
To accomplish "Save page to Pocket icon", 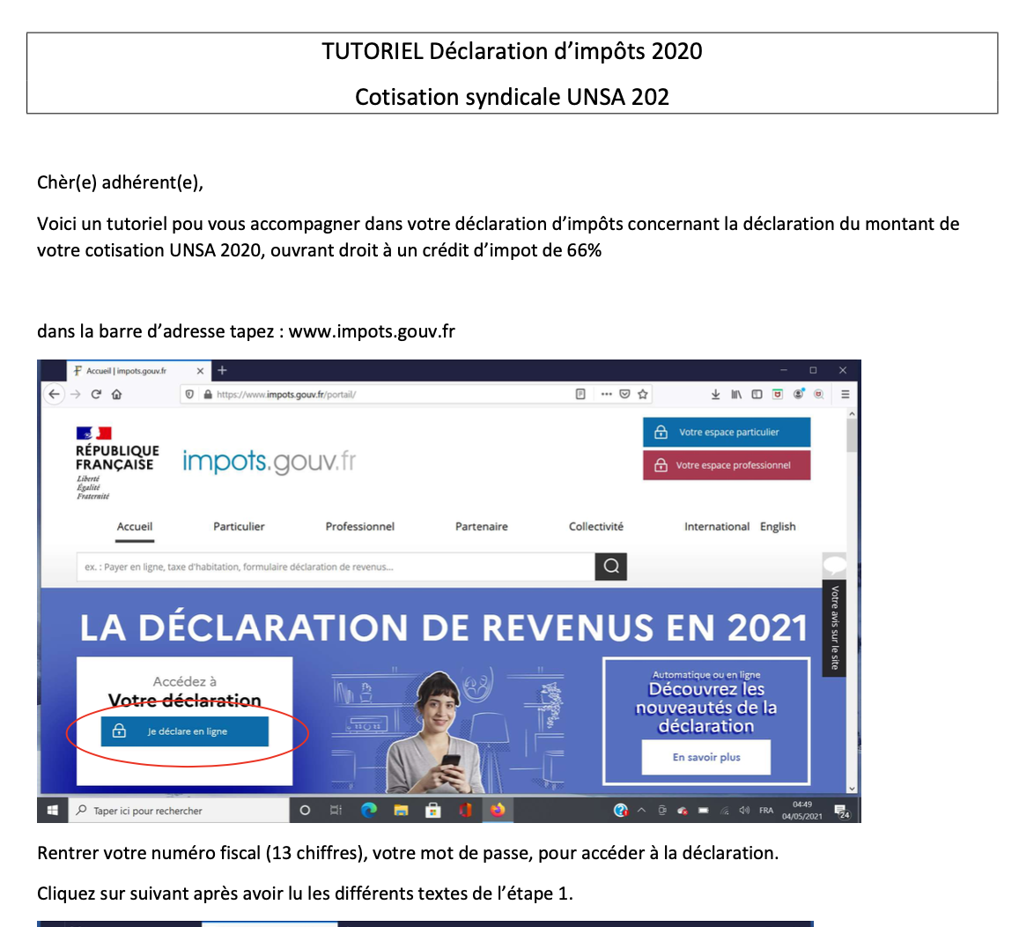I will click(x=624, y=394).
